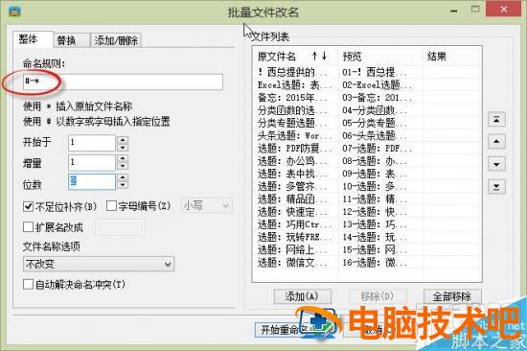Image resolution: width=527 pixels, height=351 pixels.
Task: Maximize the 批量文件改名 window
Action: point(475,10)
